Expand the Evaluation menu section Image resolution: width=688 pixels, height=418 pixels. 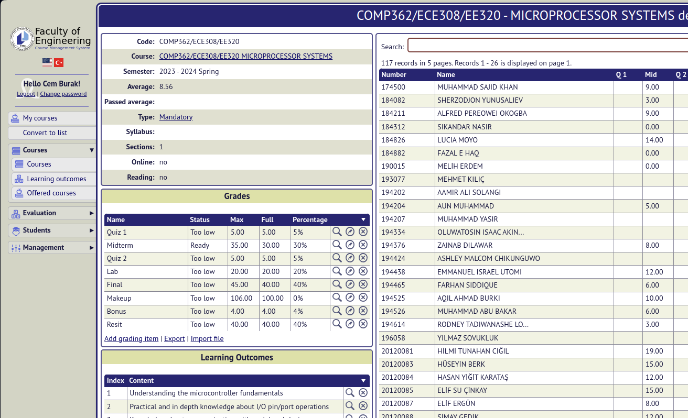tap(92, 213)
